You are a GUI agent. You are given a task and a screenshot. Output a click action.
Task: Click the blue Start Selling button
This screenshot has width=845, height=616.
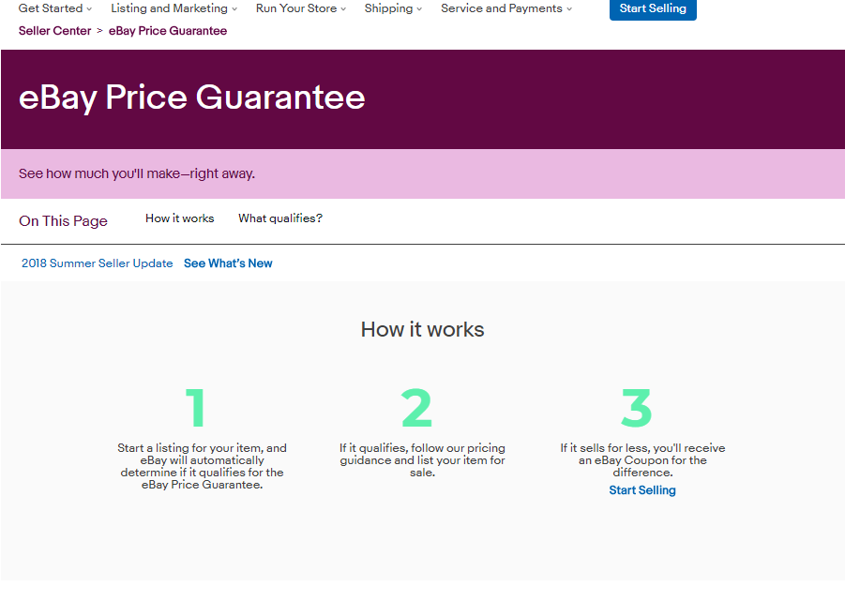click(x=653, y=9)
